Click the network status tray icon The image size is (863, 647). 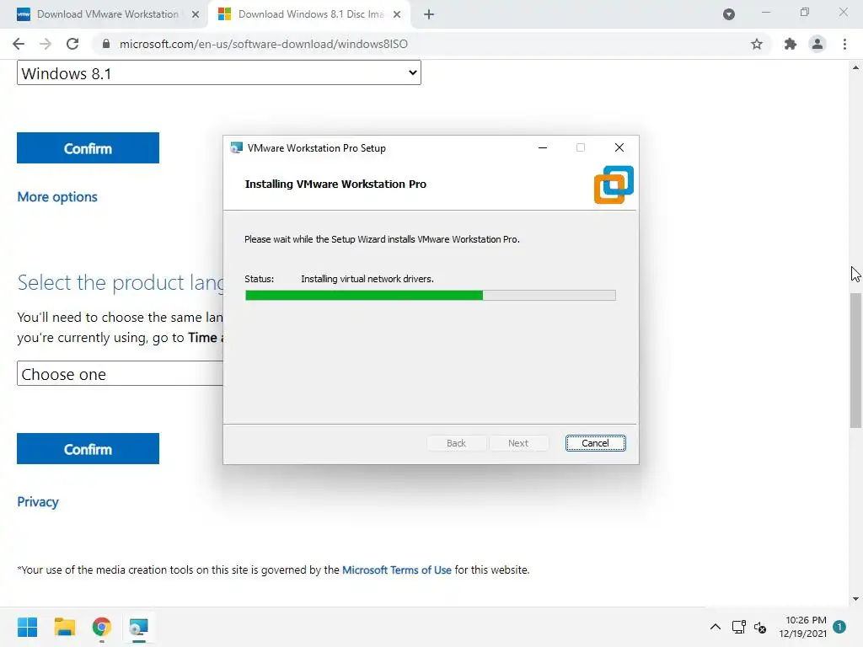pos(738,627)
